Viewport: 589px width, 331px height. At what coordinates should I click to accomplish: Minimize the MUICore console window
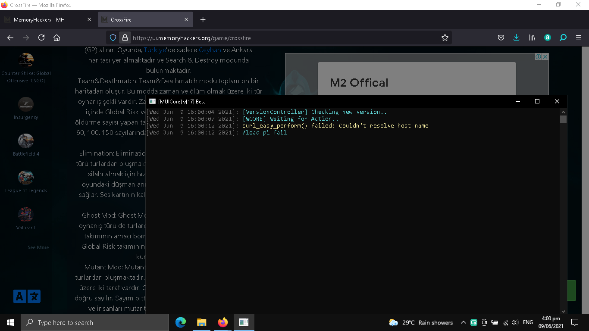[x=517, y=101]
